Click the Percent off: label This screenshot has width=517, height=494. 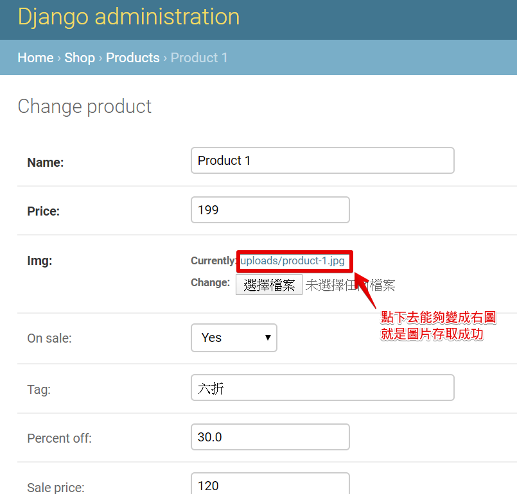pyautogui.click(x=59, y=438)
